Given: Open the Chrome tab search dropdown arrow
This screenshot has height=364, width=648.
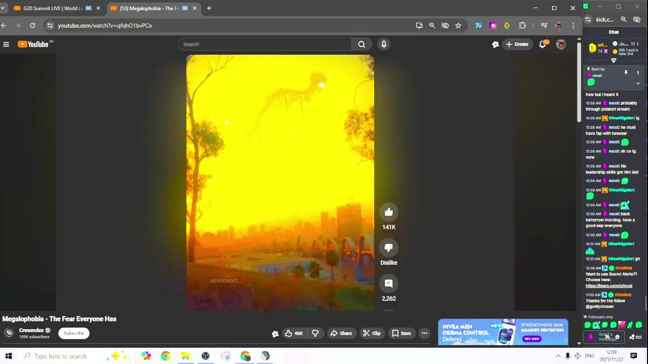Looking at the screenshot, I should (x=3, y=8).
